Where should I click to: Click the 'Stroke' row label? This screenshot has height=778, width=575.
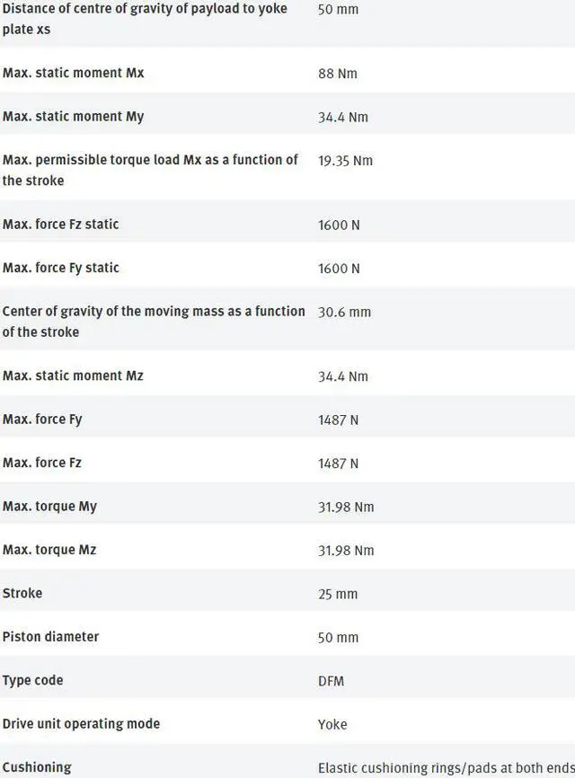point(22,594)
